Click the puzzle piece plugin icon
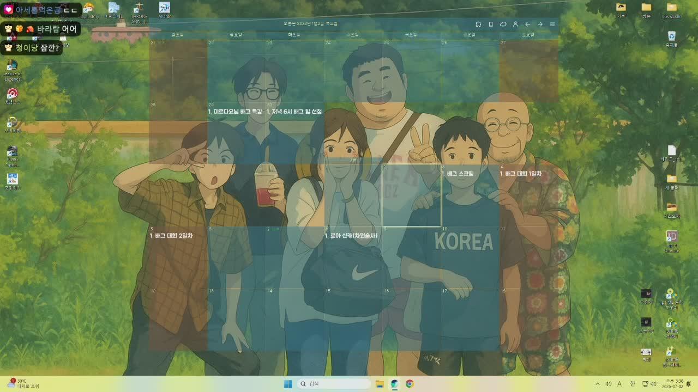Image resolution: width=698 pixels, height=392 pixels. [478, 24]
